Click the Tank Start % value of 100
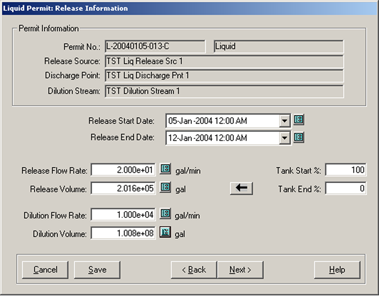The image size is (379, 296). [345, 170]
